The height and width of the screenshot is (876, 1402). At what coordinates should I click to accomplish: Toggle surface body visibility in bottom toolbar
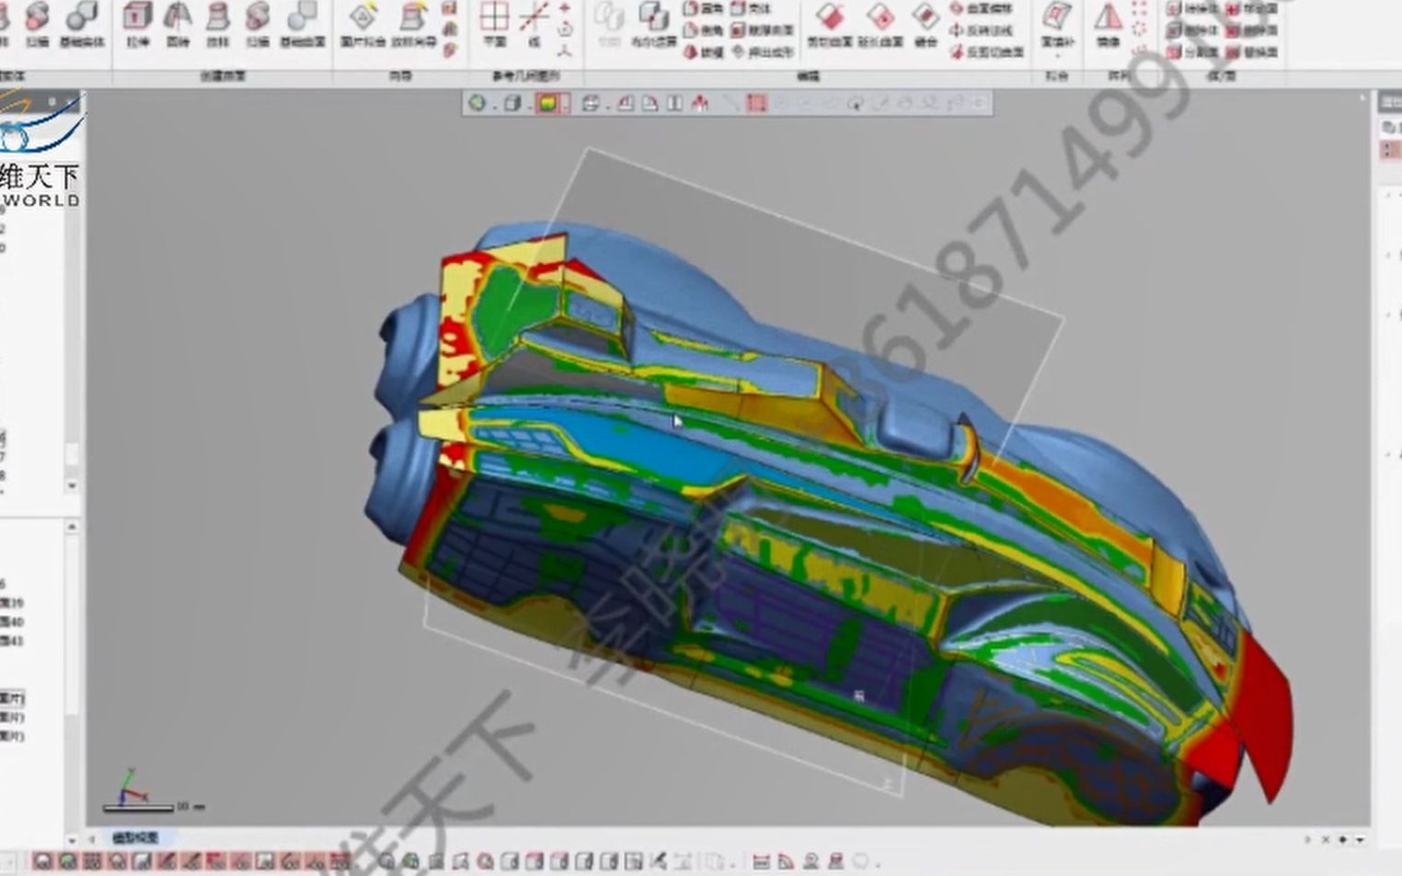pyautogui.click(x=117, y=861)
